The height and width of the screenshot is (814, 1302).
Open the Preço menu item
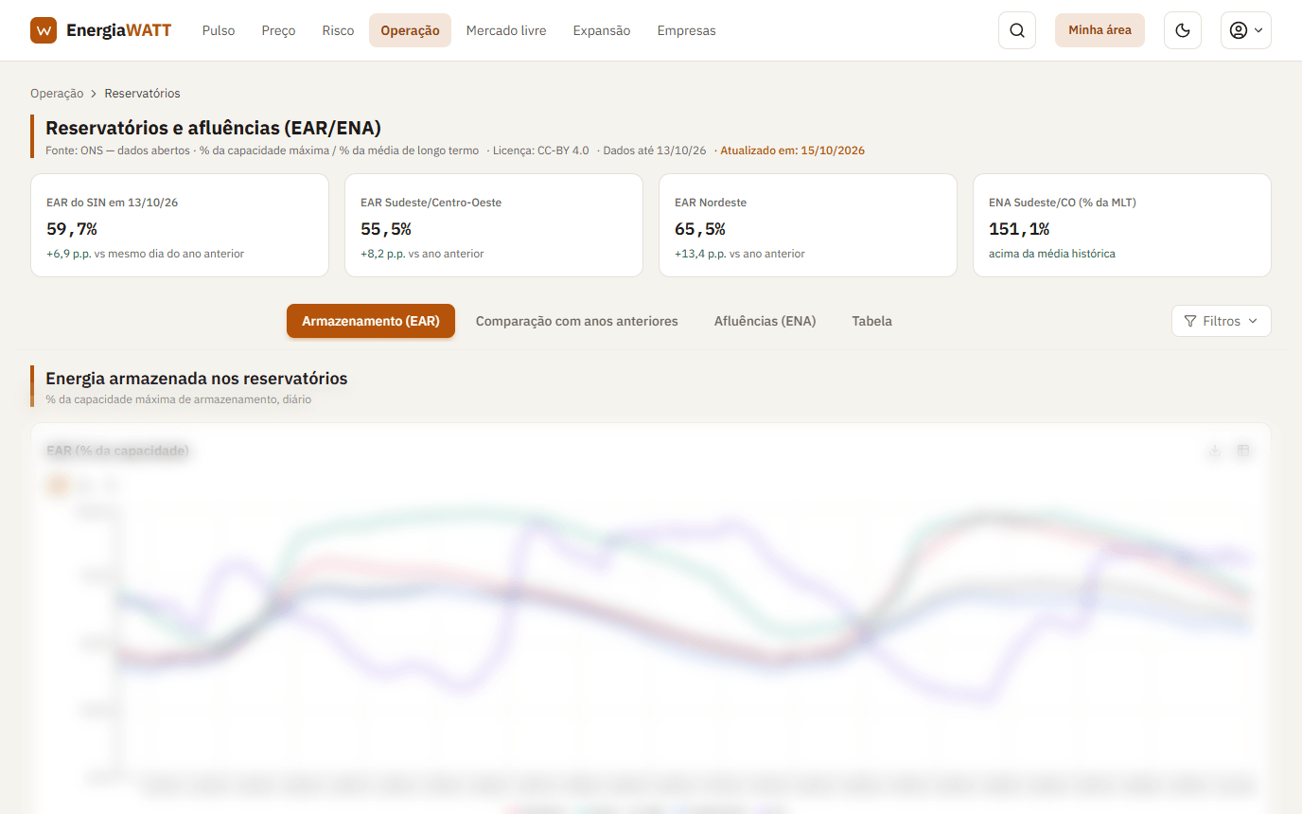tap(278, 30)
